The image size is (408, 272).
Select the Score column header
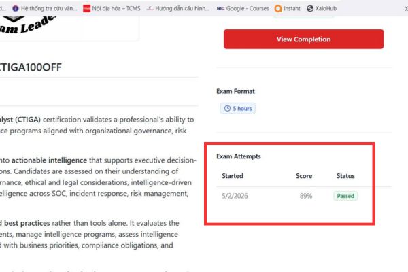tap(304, 176)
